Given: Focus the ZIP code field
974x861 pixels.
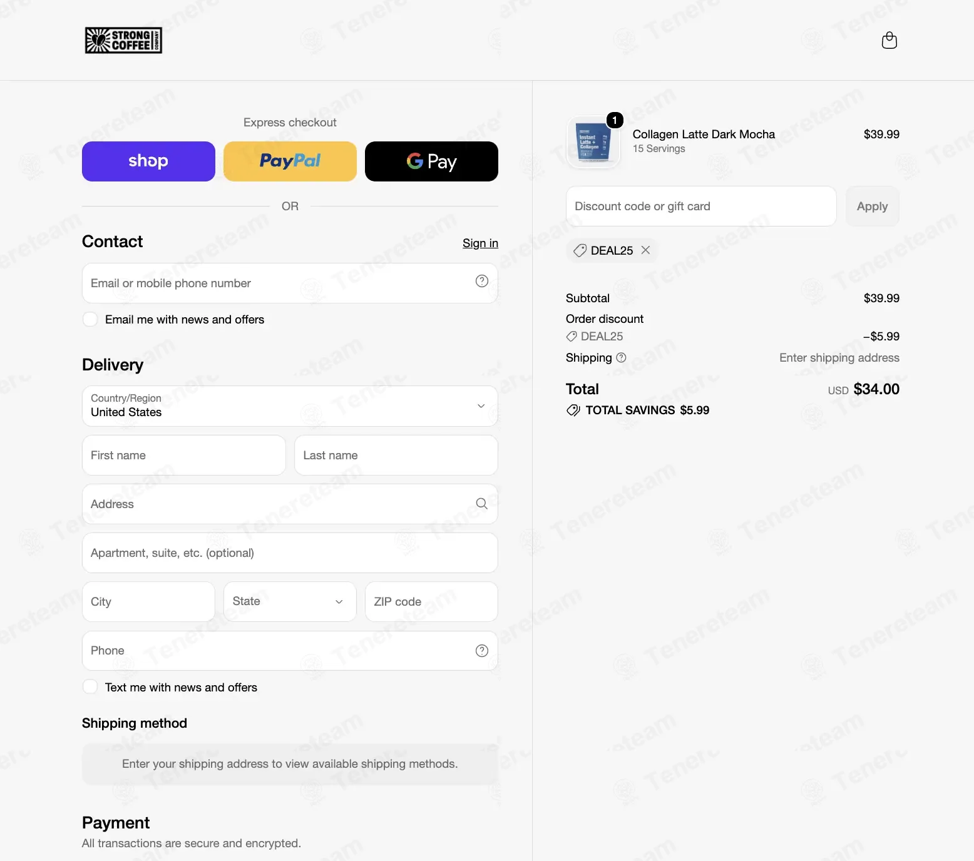Looking at the screenshot, I should tap(431, 602).
